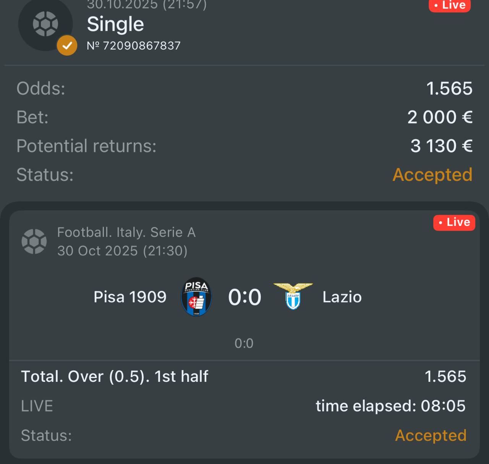The width and height of the screenshot is (489, 464).
Task: Click the large 0:0 match score
Action: tap(244, 297)
